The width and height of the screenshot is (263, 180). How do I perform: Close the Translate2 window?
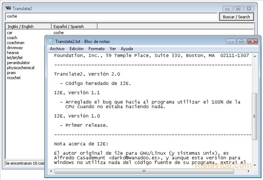coord(249,9)
